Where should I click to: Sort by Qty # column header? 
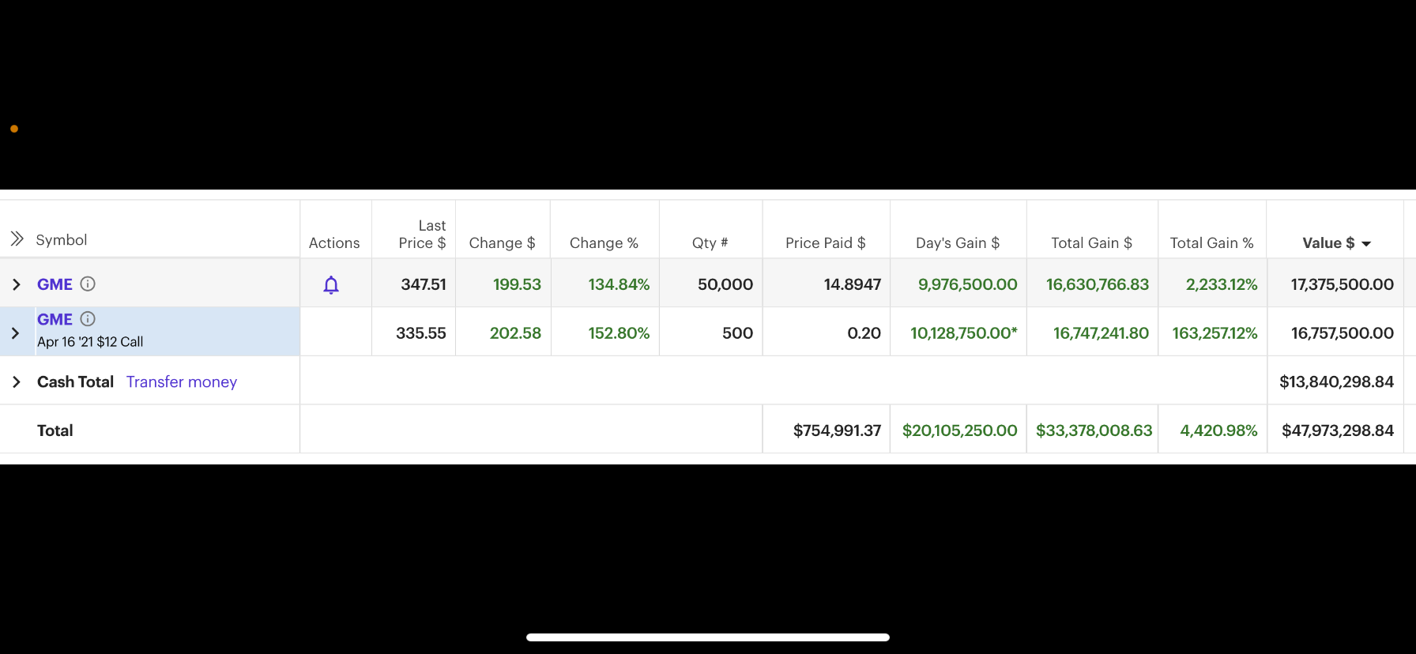click(710, 243)
